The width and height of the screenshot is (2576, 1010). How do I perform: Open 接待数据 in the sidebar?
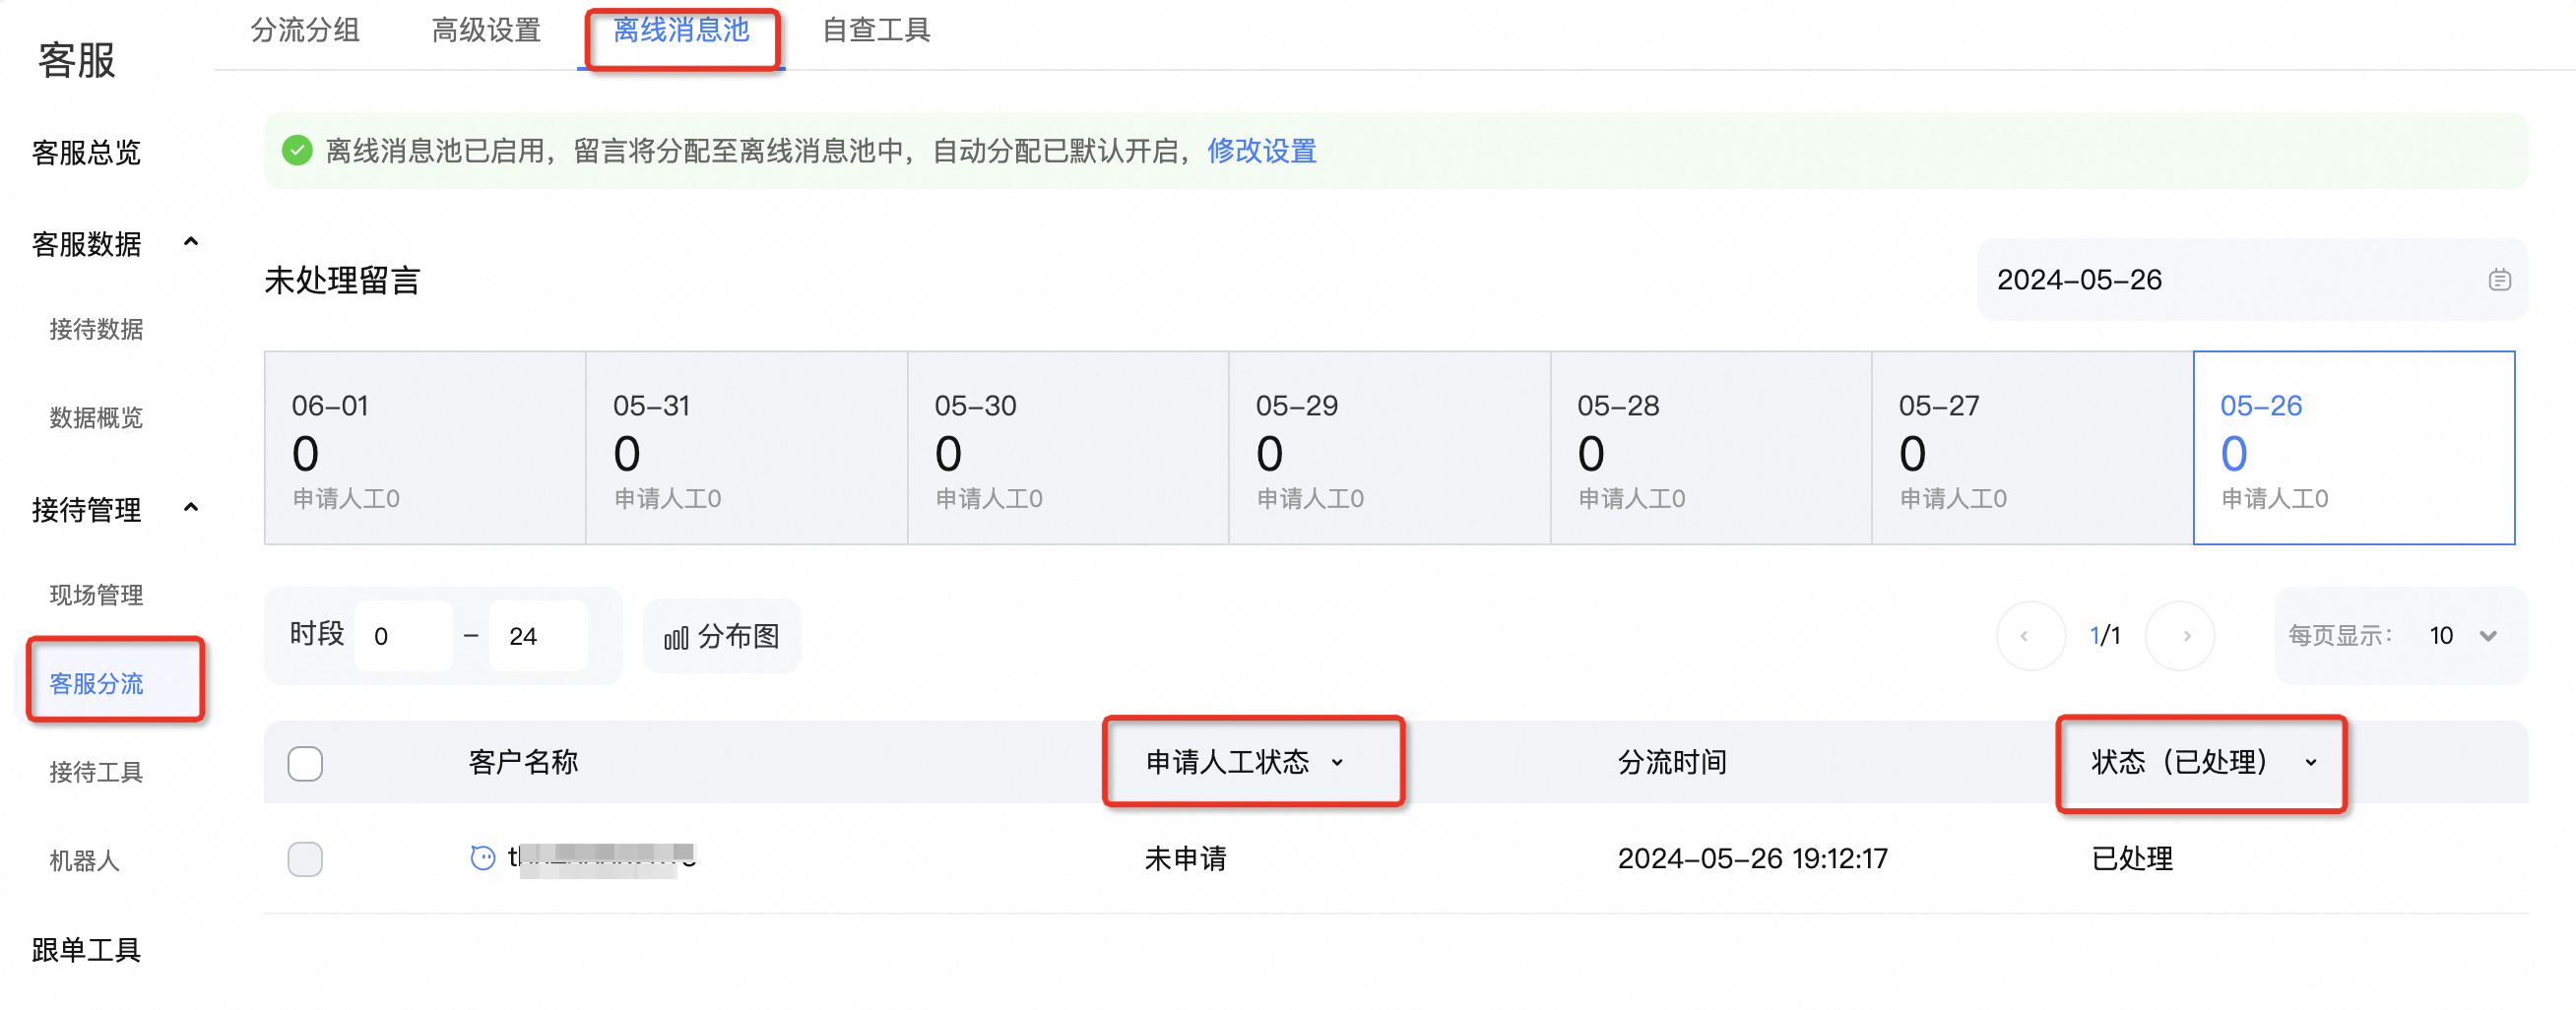tap(96, 329)
